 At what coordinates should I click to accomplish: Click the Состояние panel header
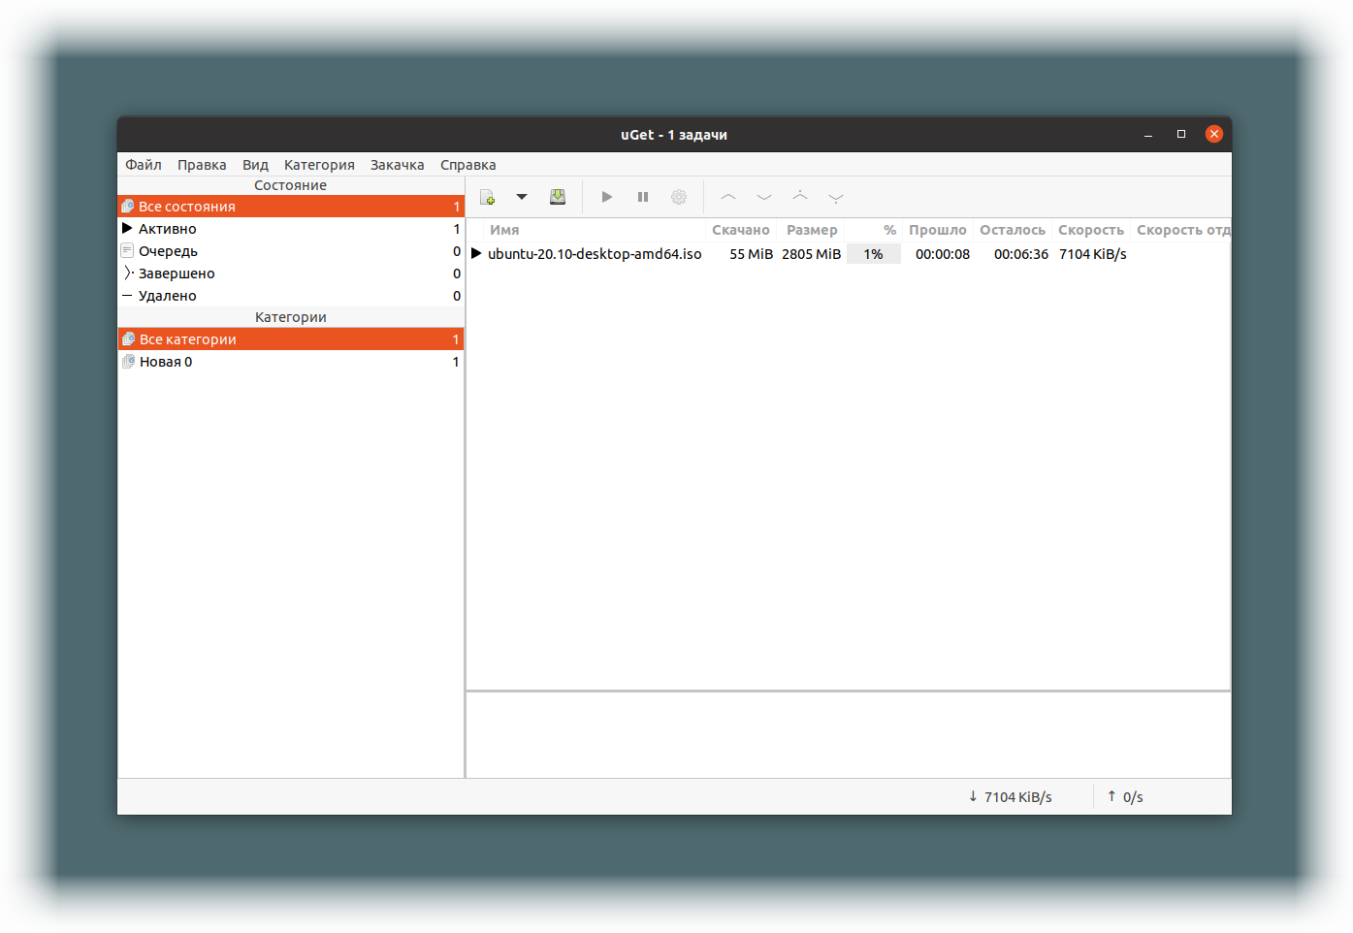tap(291, 185)
